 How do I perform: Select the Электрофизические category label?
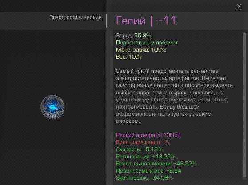click(x=75, y=17)
